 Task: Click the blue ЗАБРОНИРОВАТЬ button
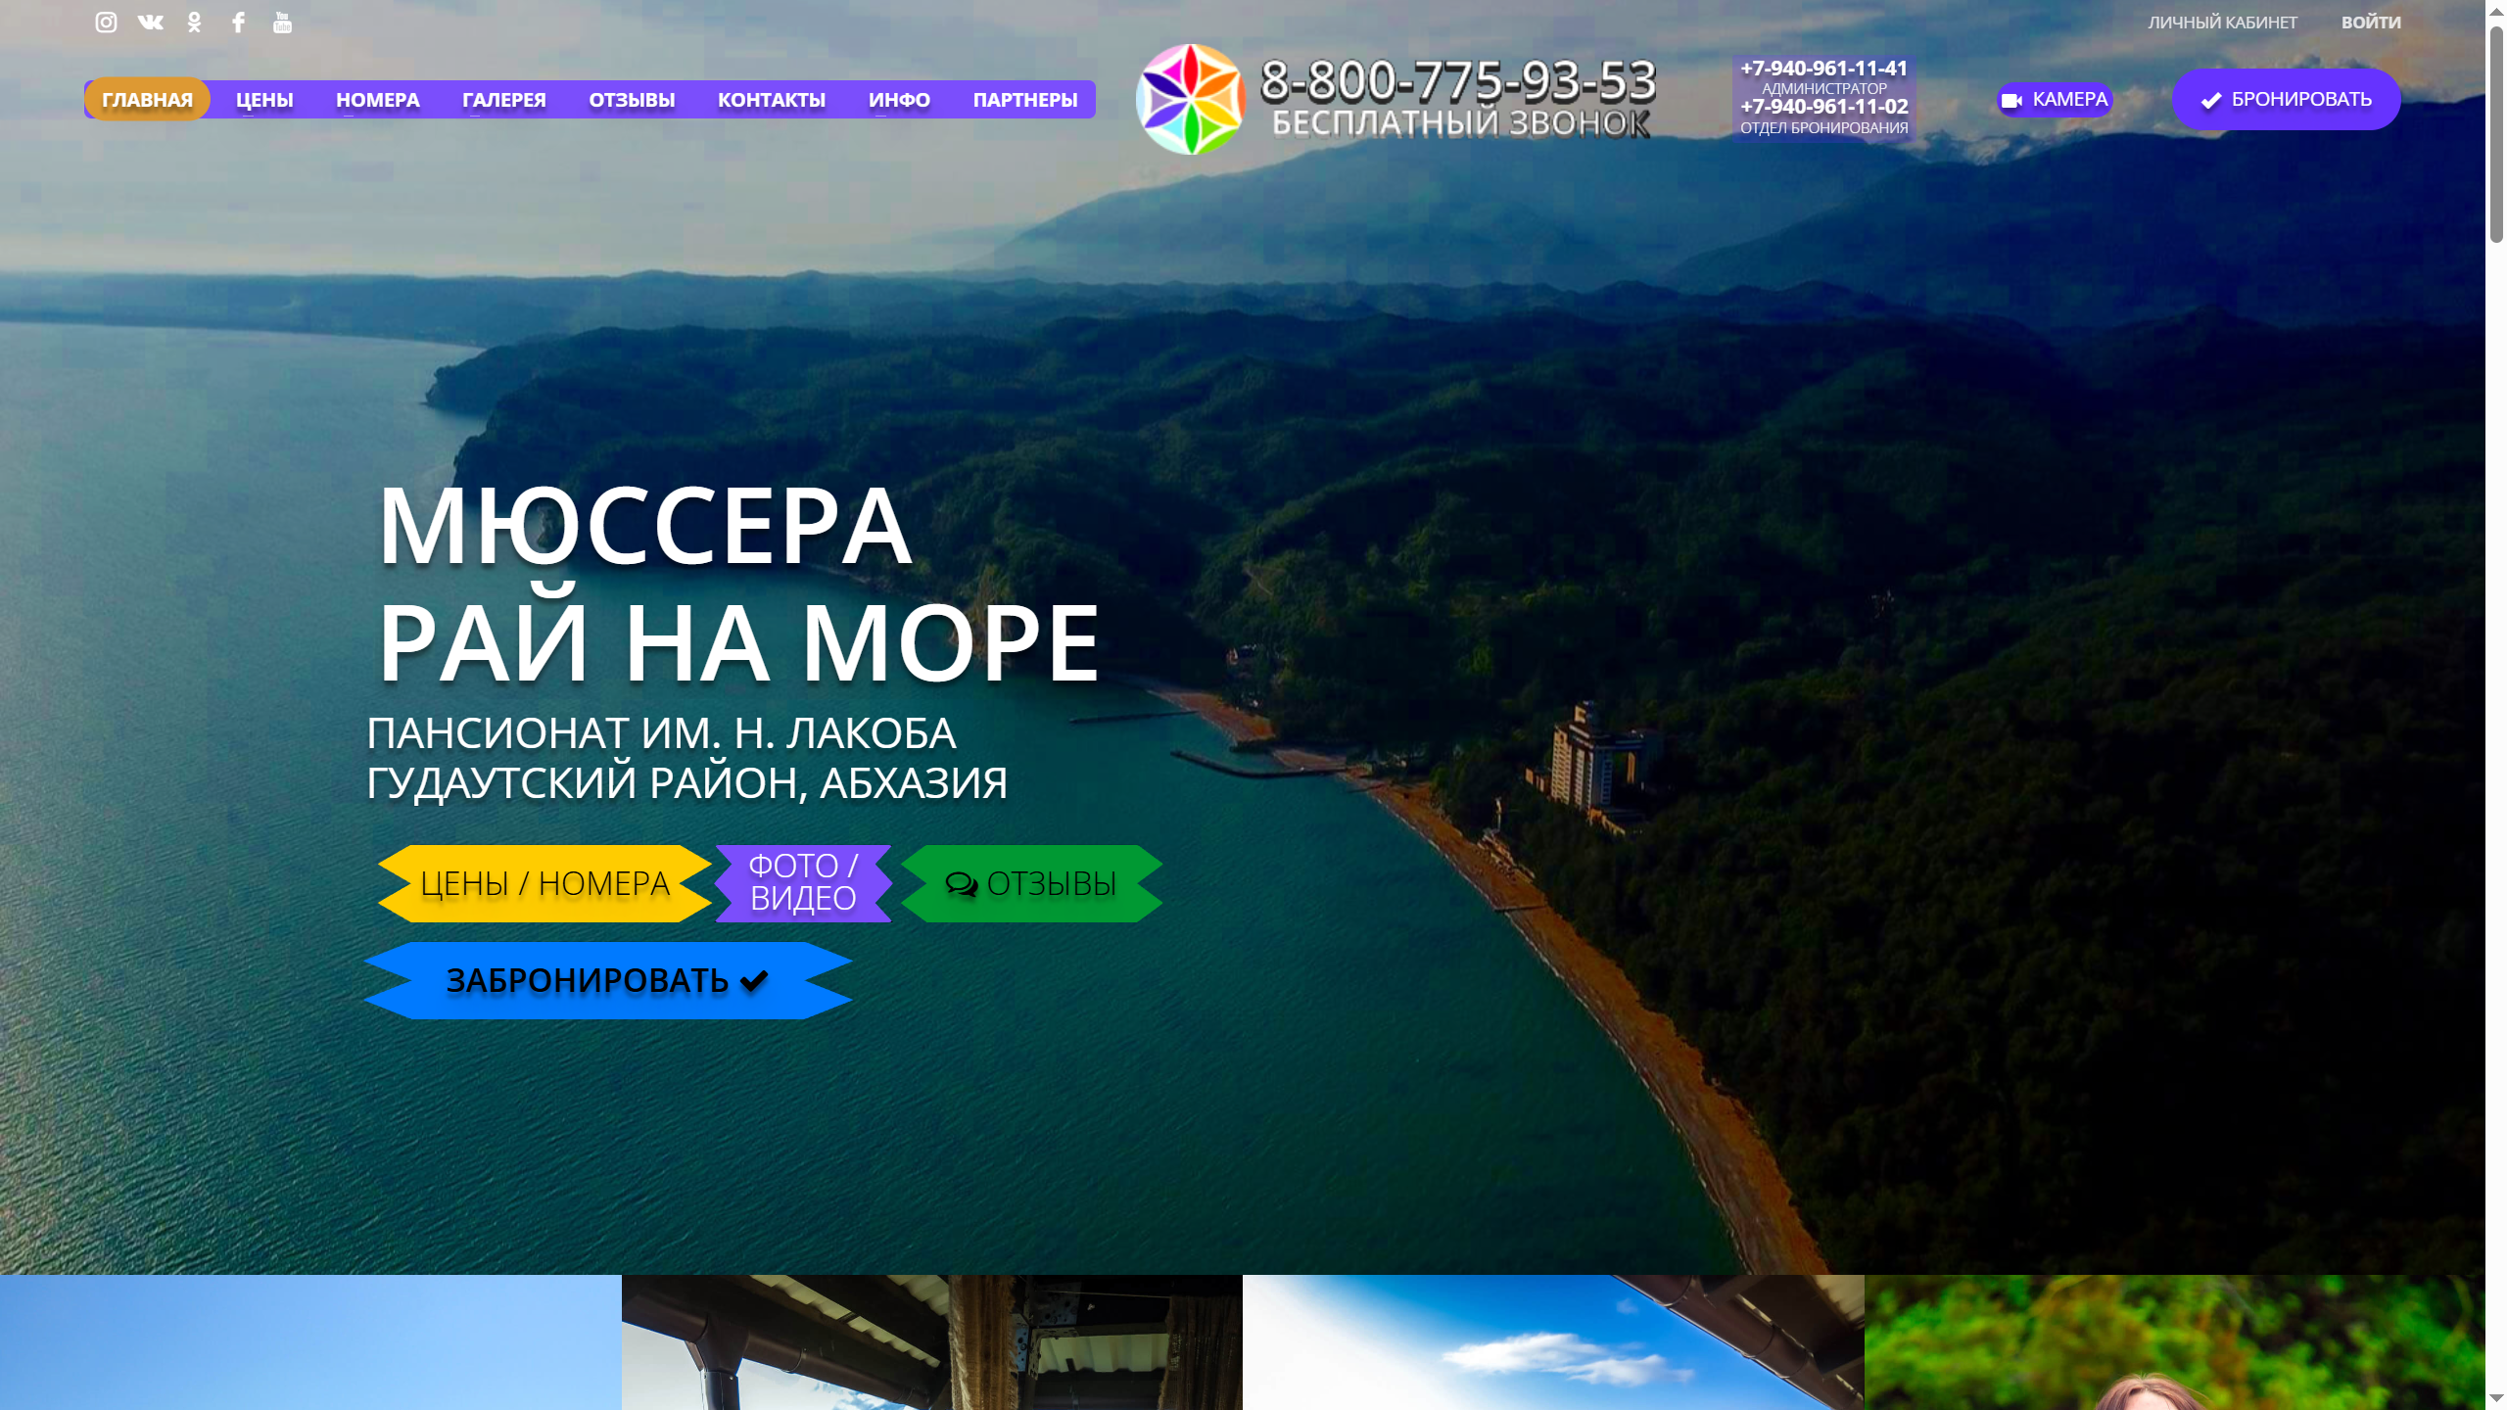click(x=607, y=980)
